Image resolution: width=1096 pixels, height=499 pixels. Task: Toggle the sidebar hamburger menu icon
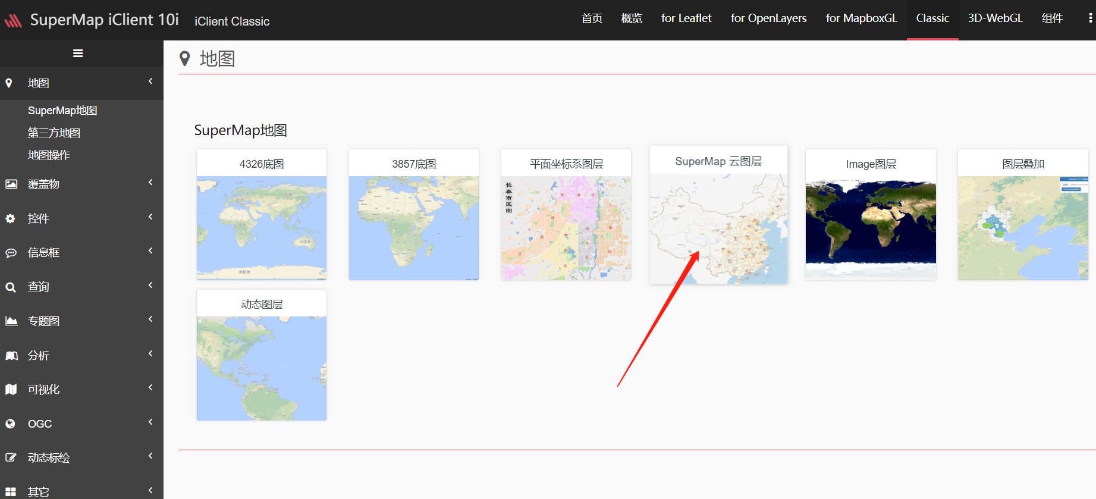click(78, 54)
